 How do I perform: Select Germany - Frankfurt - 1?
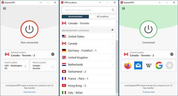pos(88,51)
